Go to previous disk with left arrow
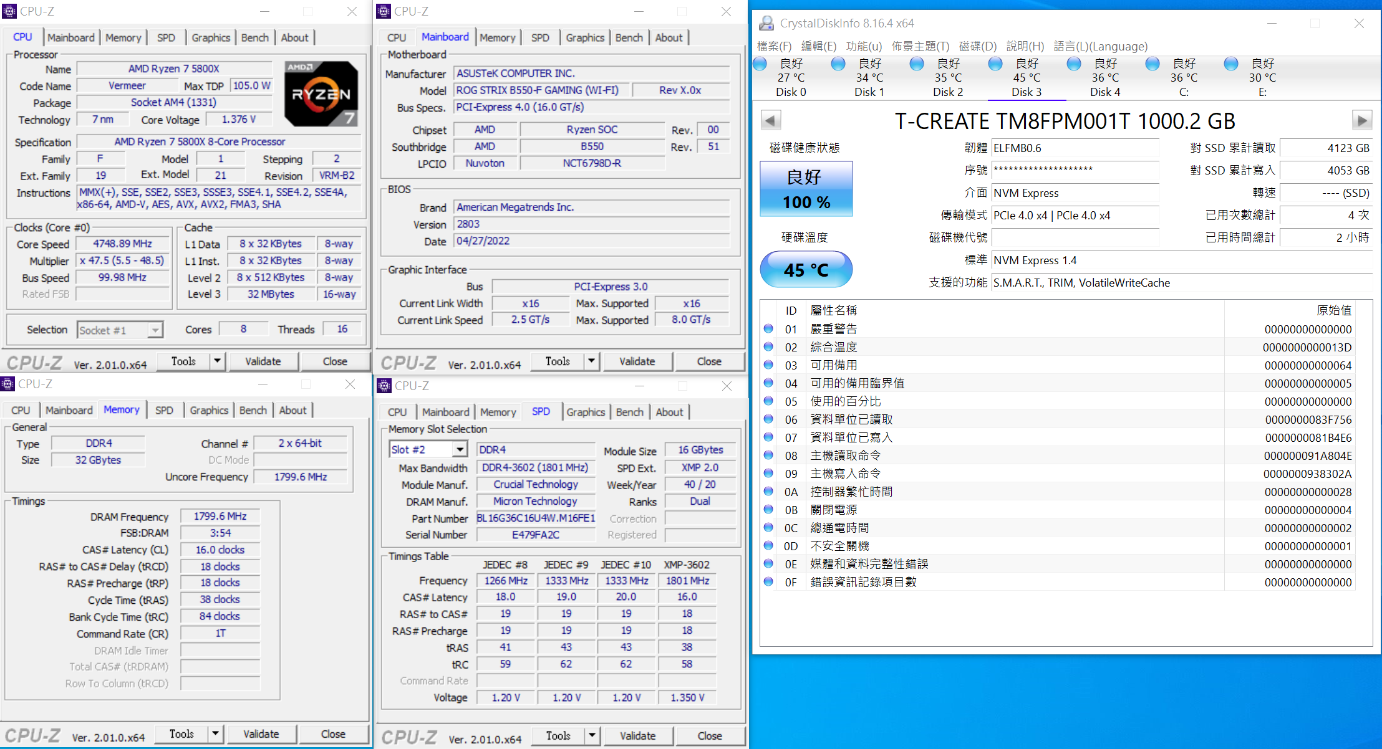 [x=771, y=120]
